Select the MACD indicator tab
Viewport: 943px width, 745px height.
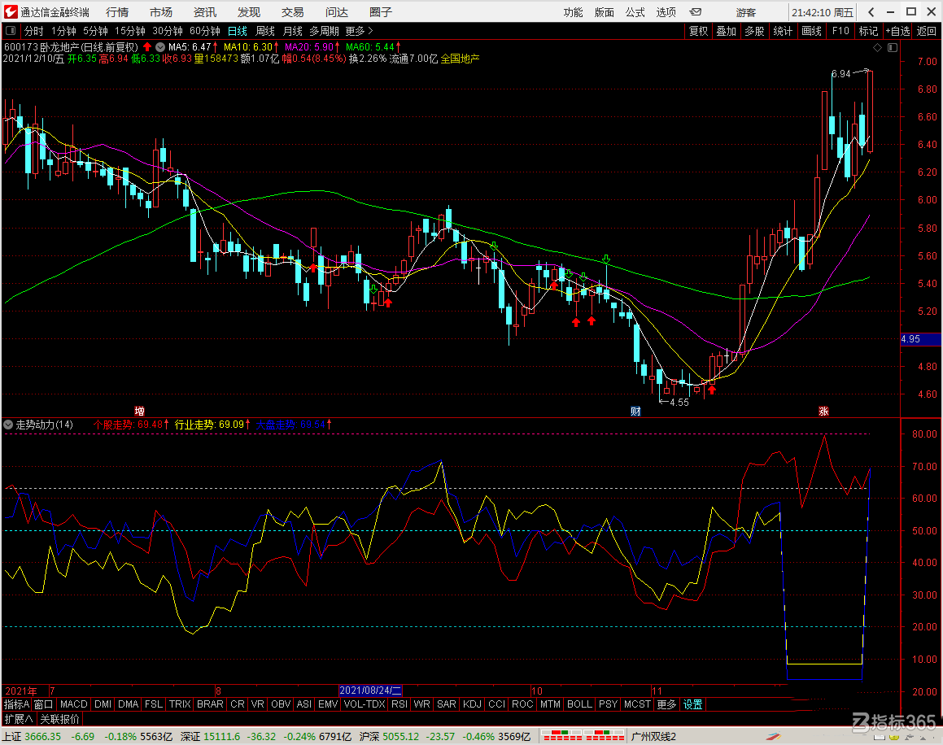point(74,704)
